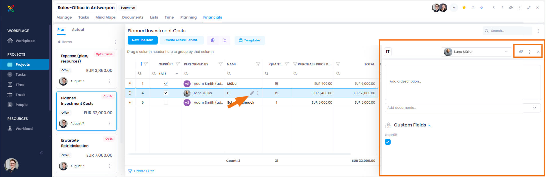Click the TOTAL column header

(369, 64)
